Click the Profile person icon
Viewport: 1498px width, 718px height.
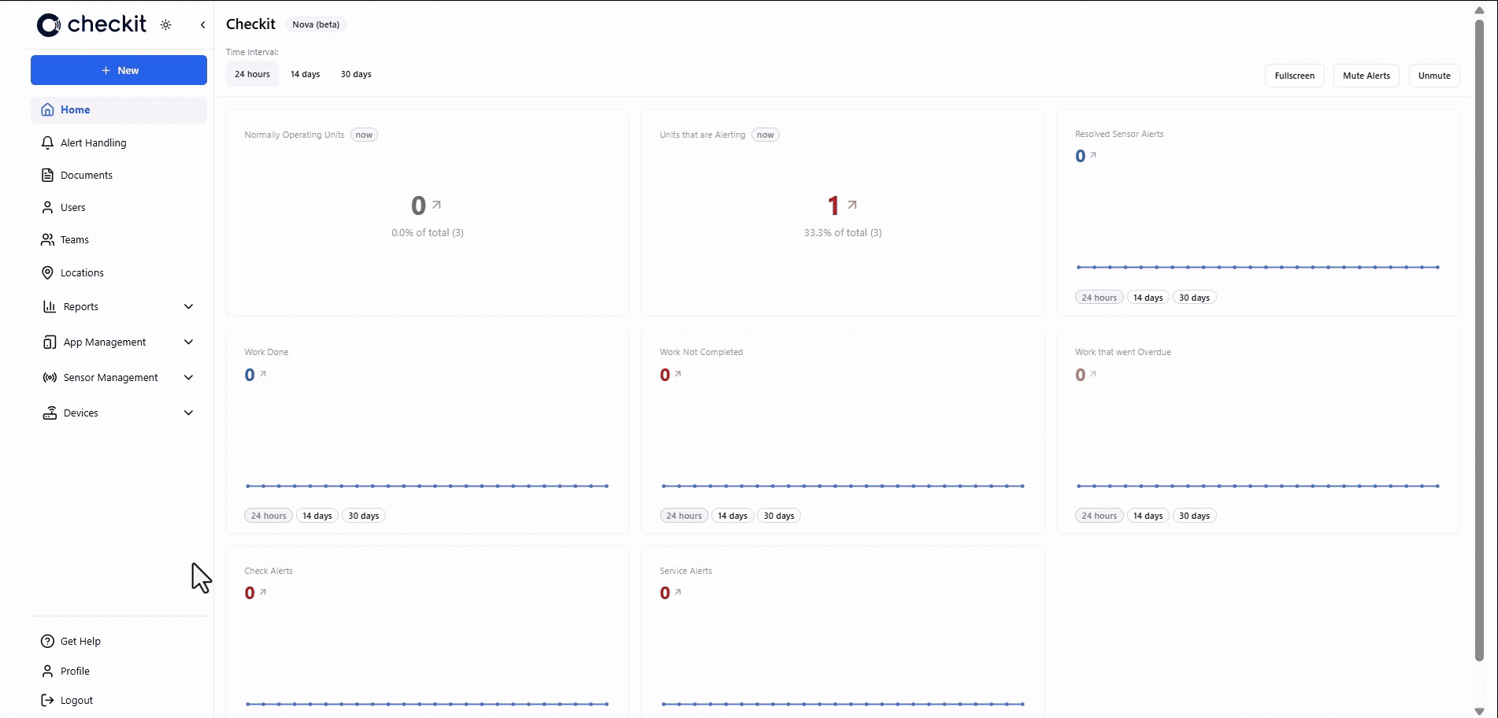[x=47, y=671]
